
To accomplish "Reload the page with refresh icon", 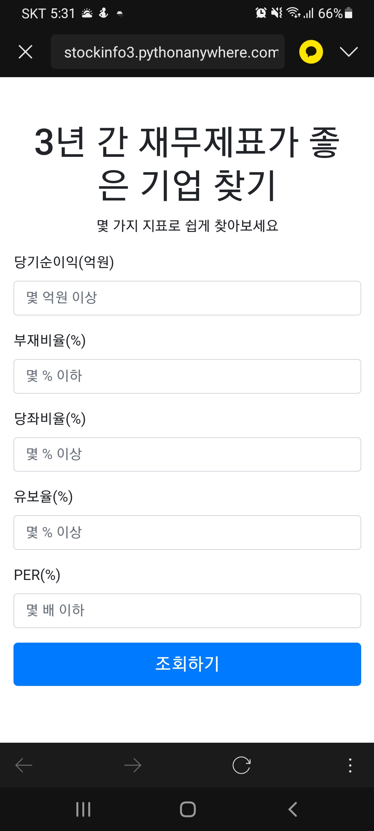I will click(x=241, y=765).
